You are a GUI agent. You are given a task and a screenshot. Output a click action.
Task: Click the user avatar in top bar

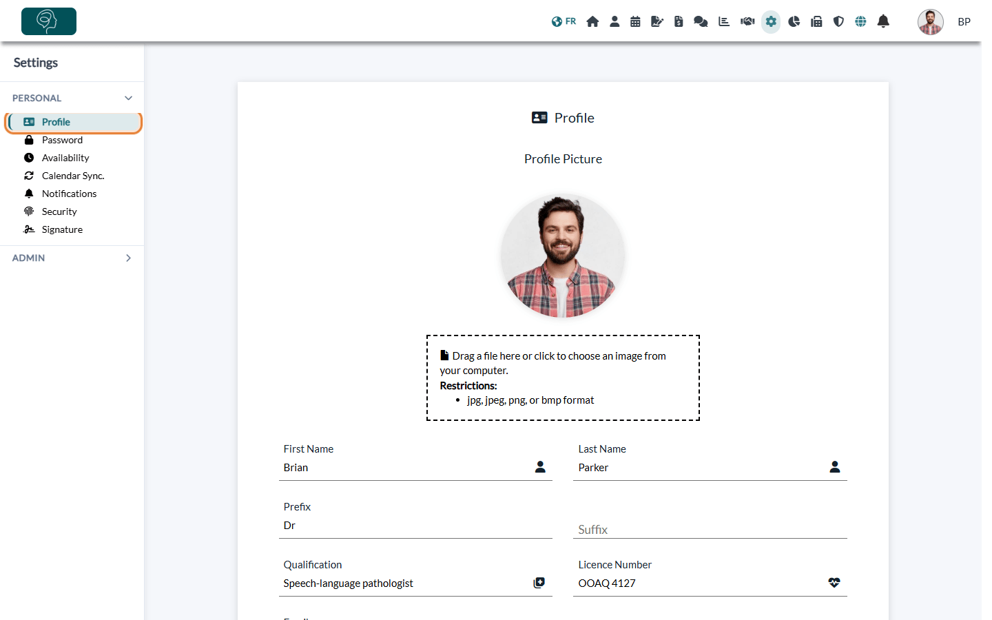tap(931, 22)
